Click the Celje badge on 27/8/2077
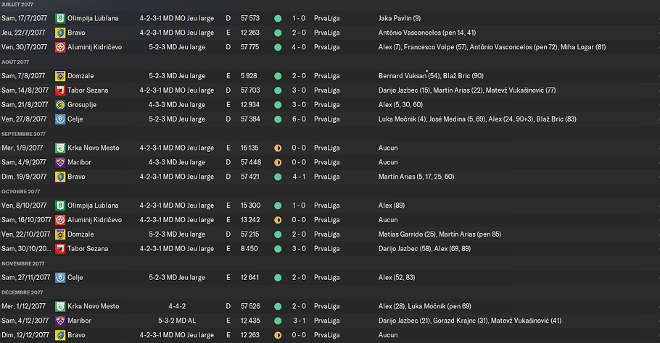 pyautogui.click(x=60, y=119)
